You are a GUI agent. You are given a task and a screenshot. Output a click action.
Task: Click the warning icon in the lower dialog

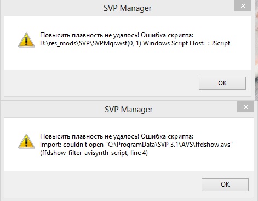tap(26, 141)
